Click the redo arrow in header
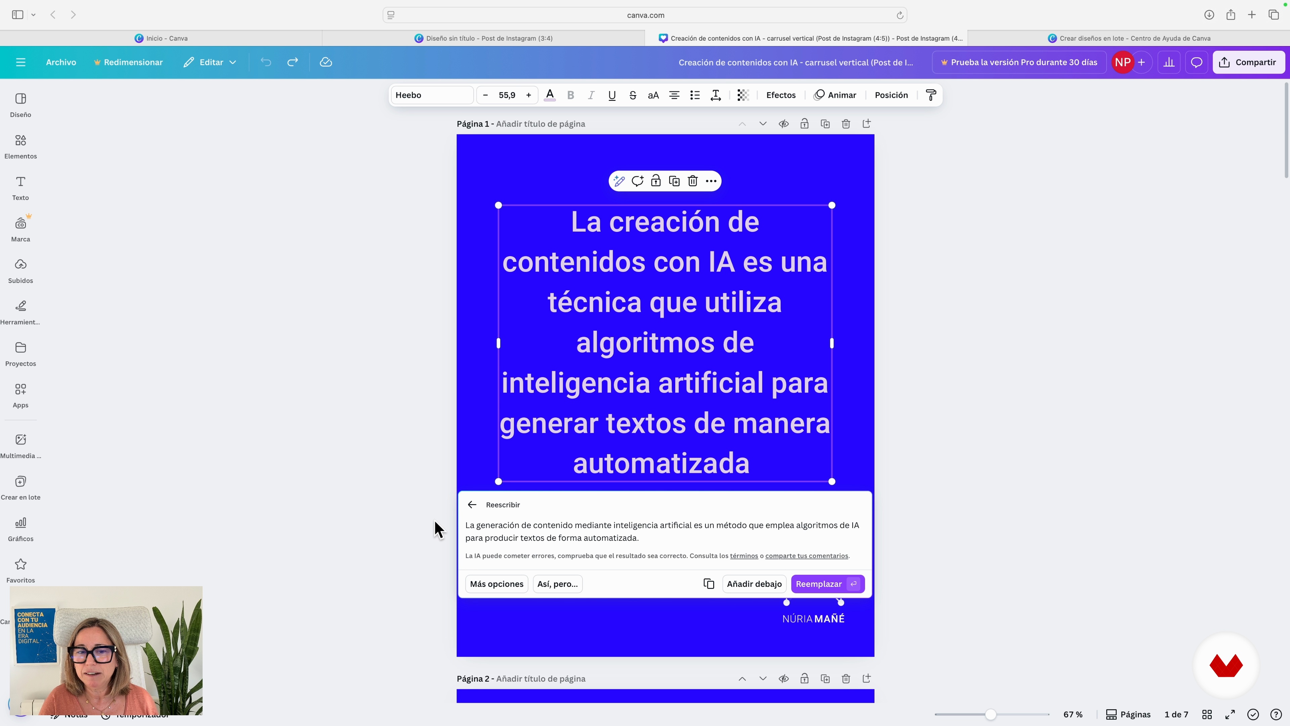The image size is (1290, 726). 293,62
